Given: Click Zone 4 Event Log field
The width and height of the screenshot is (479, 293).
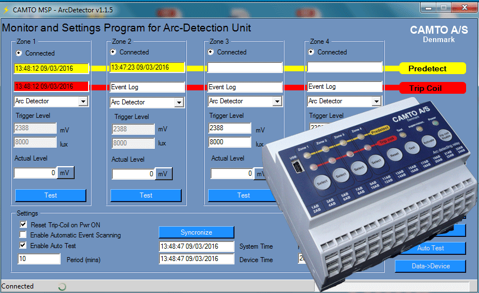Looking at the screenshot, I should (344, 86).
